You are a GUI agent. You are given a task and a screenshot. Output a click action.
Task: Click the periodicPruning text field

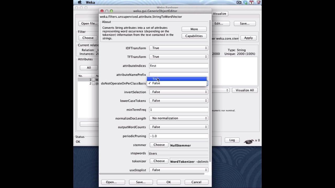click(179, 136)
